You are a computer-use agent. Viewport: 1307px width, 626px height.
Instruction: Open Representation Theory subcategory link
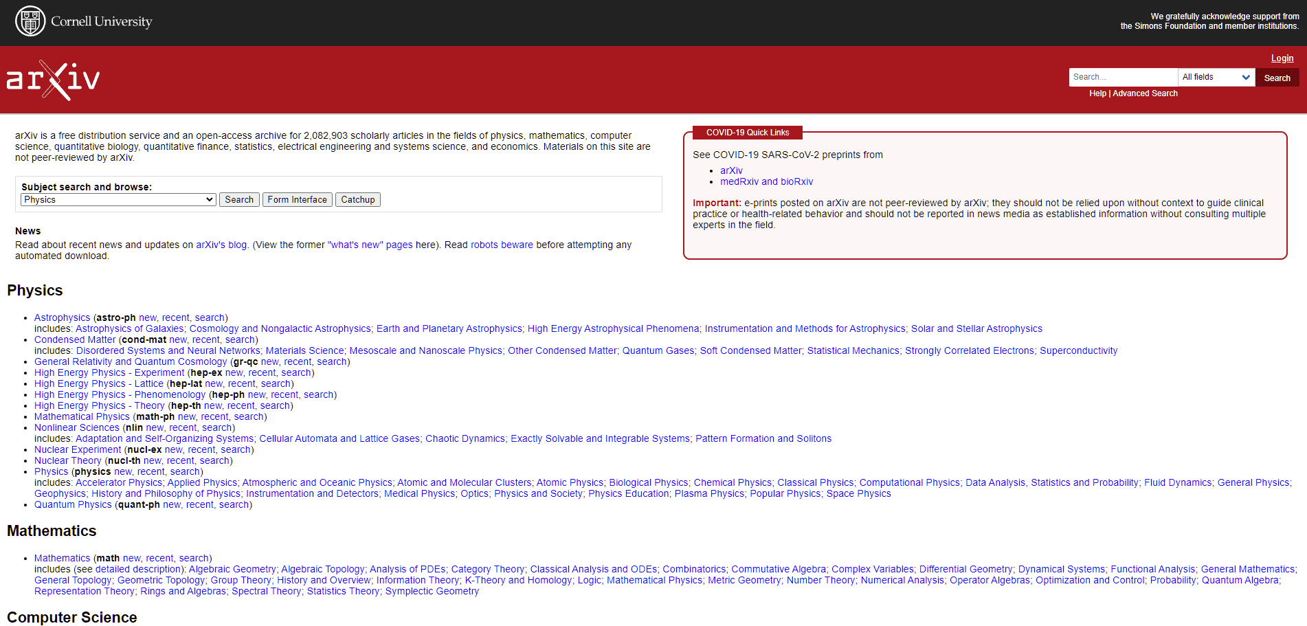click(x=85, y=591)
